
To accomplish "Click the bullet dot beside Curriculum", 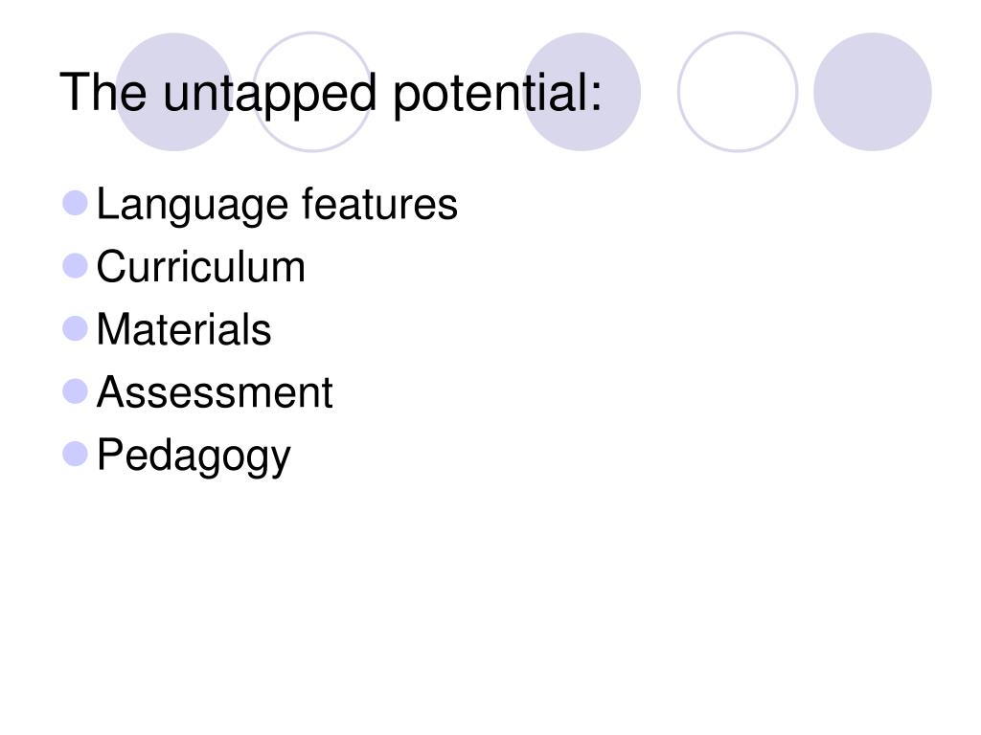I will [75, 266].
